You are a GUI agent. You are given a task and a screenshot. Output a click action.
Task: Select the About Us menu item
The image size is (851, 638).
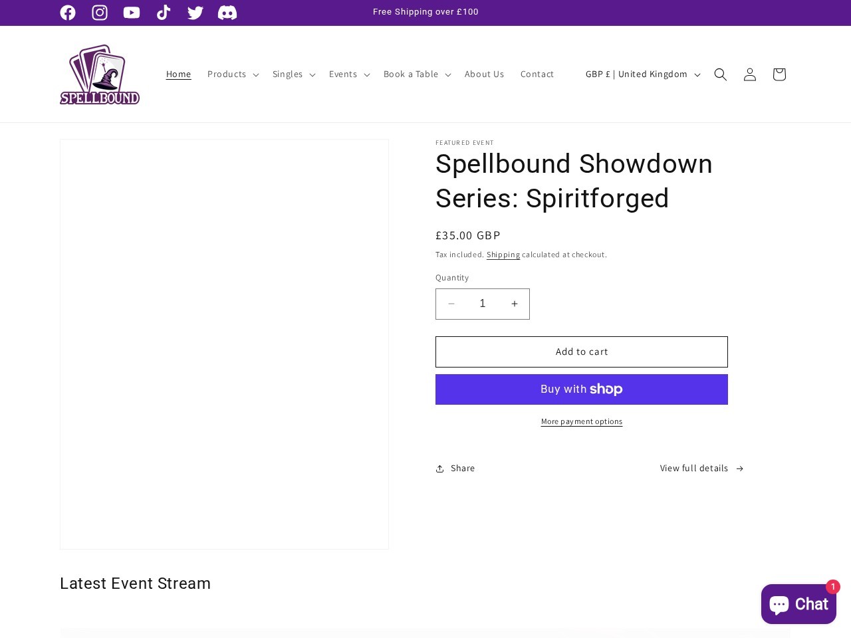tap(484, 74)
